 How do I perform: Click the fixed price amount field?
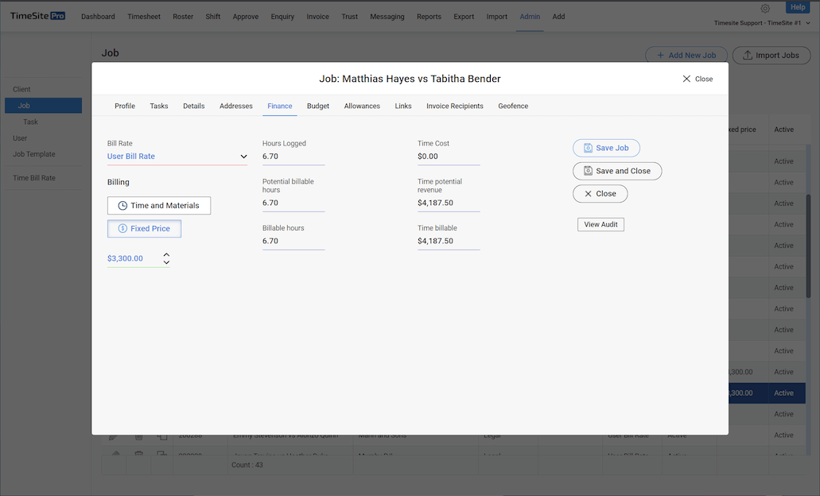[x=133, y=258]
